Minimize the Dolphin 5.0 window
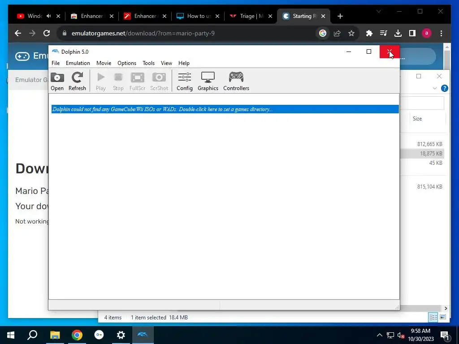This screenshot has width=459, height=344. pos(349,52)
